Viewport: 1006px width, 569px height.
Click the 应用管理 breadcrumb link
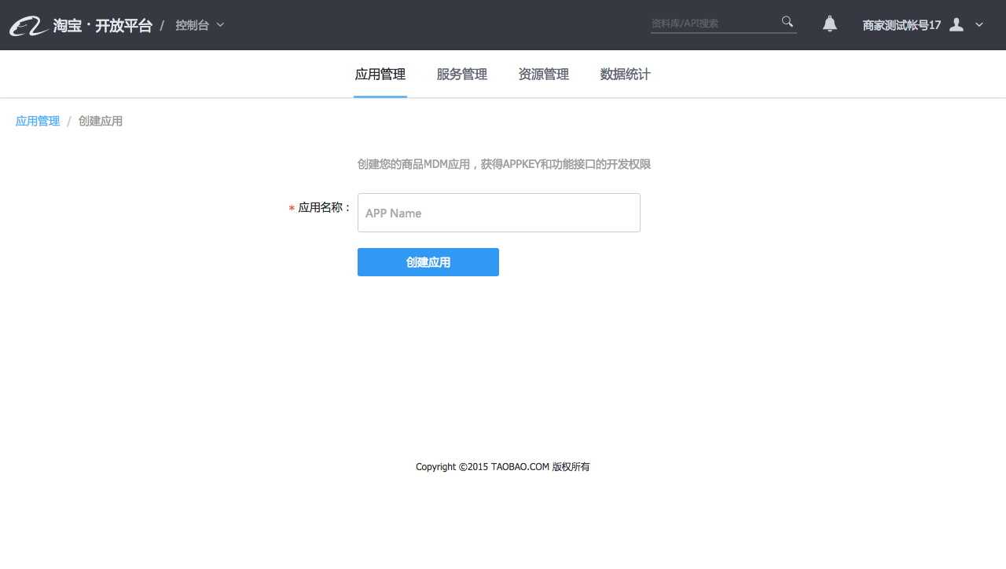(37, 121)
